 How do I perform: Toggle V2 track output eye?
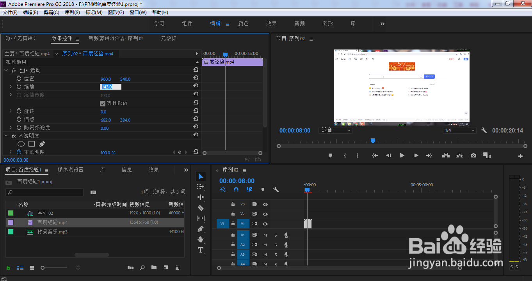click(x=265, y=214)
